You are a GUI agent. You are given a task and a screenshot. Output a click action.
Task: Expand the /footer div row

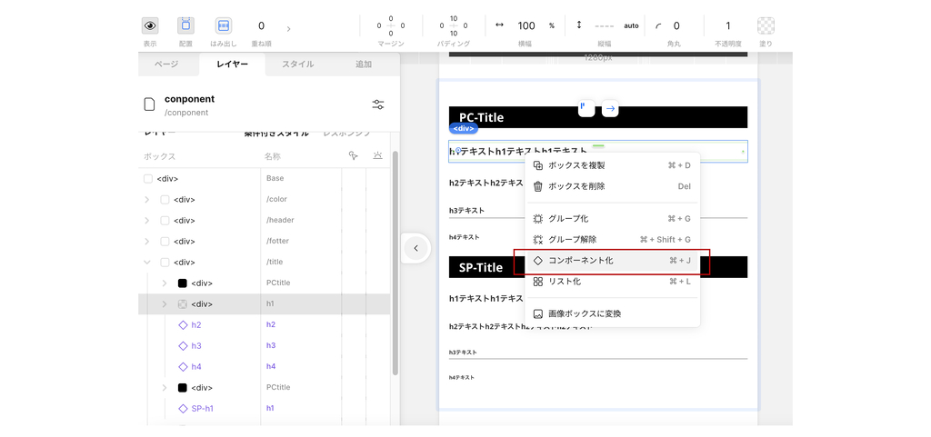click(x=147, y=242)
